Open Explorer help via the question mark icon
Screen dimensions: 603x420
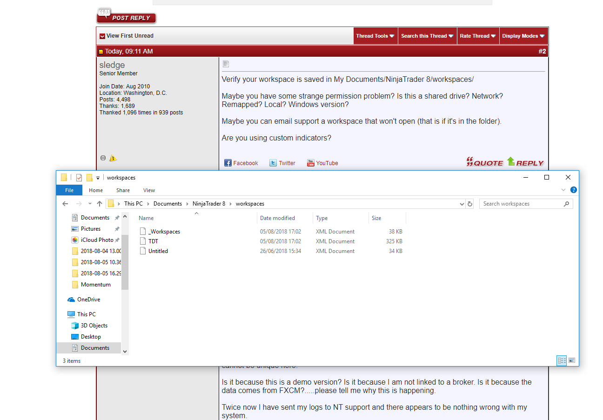[574, 190]
